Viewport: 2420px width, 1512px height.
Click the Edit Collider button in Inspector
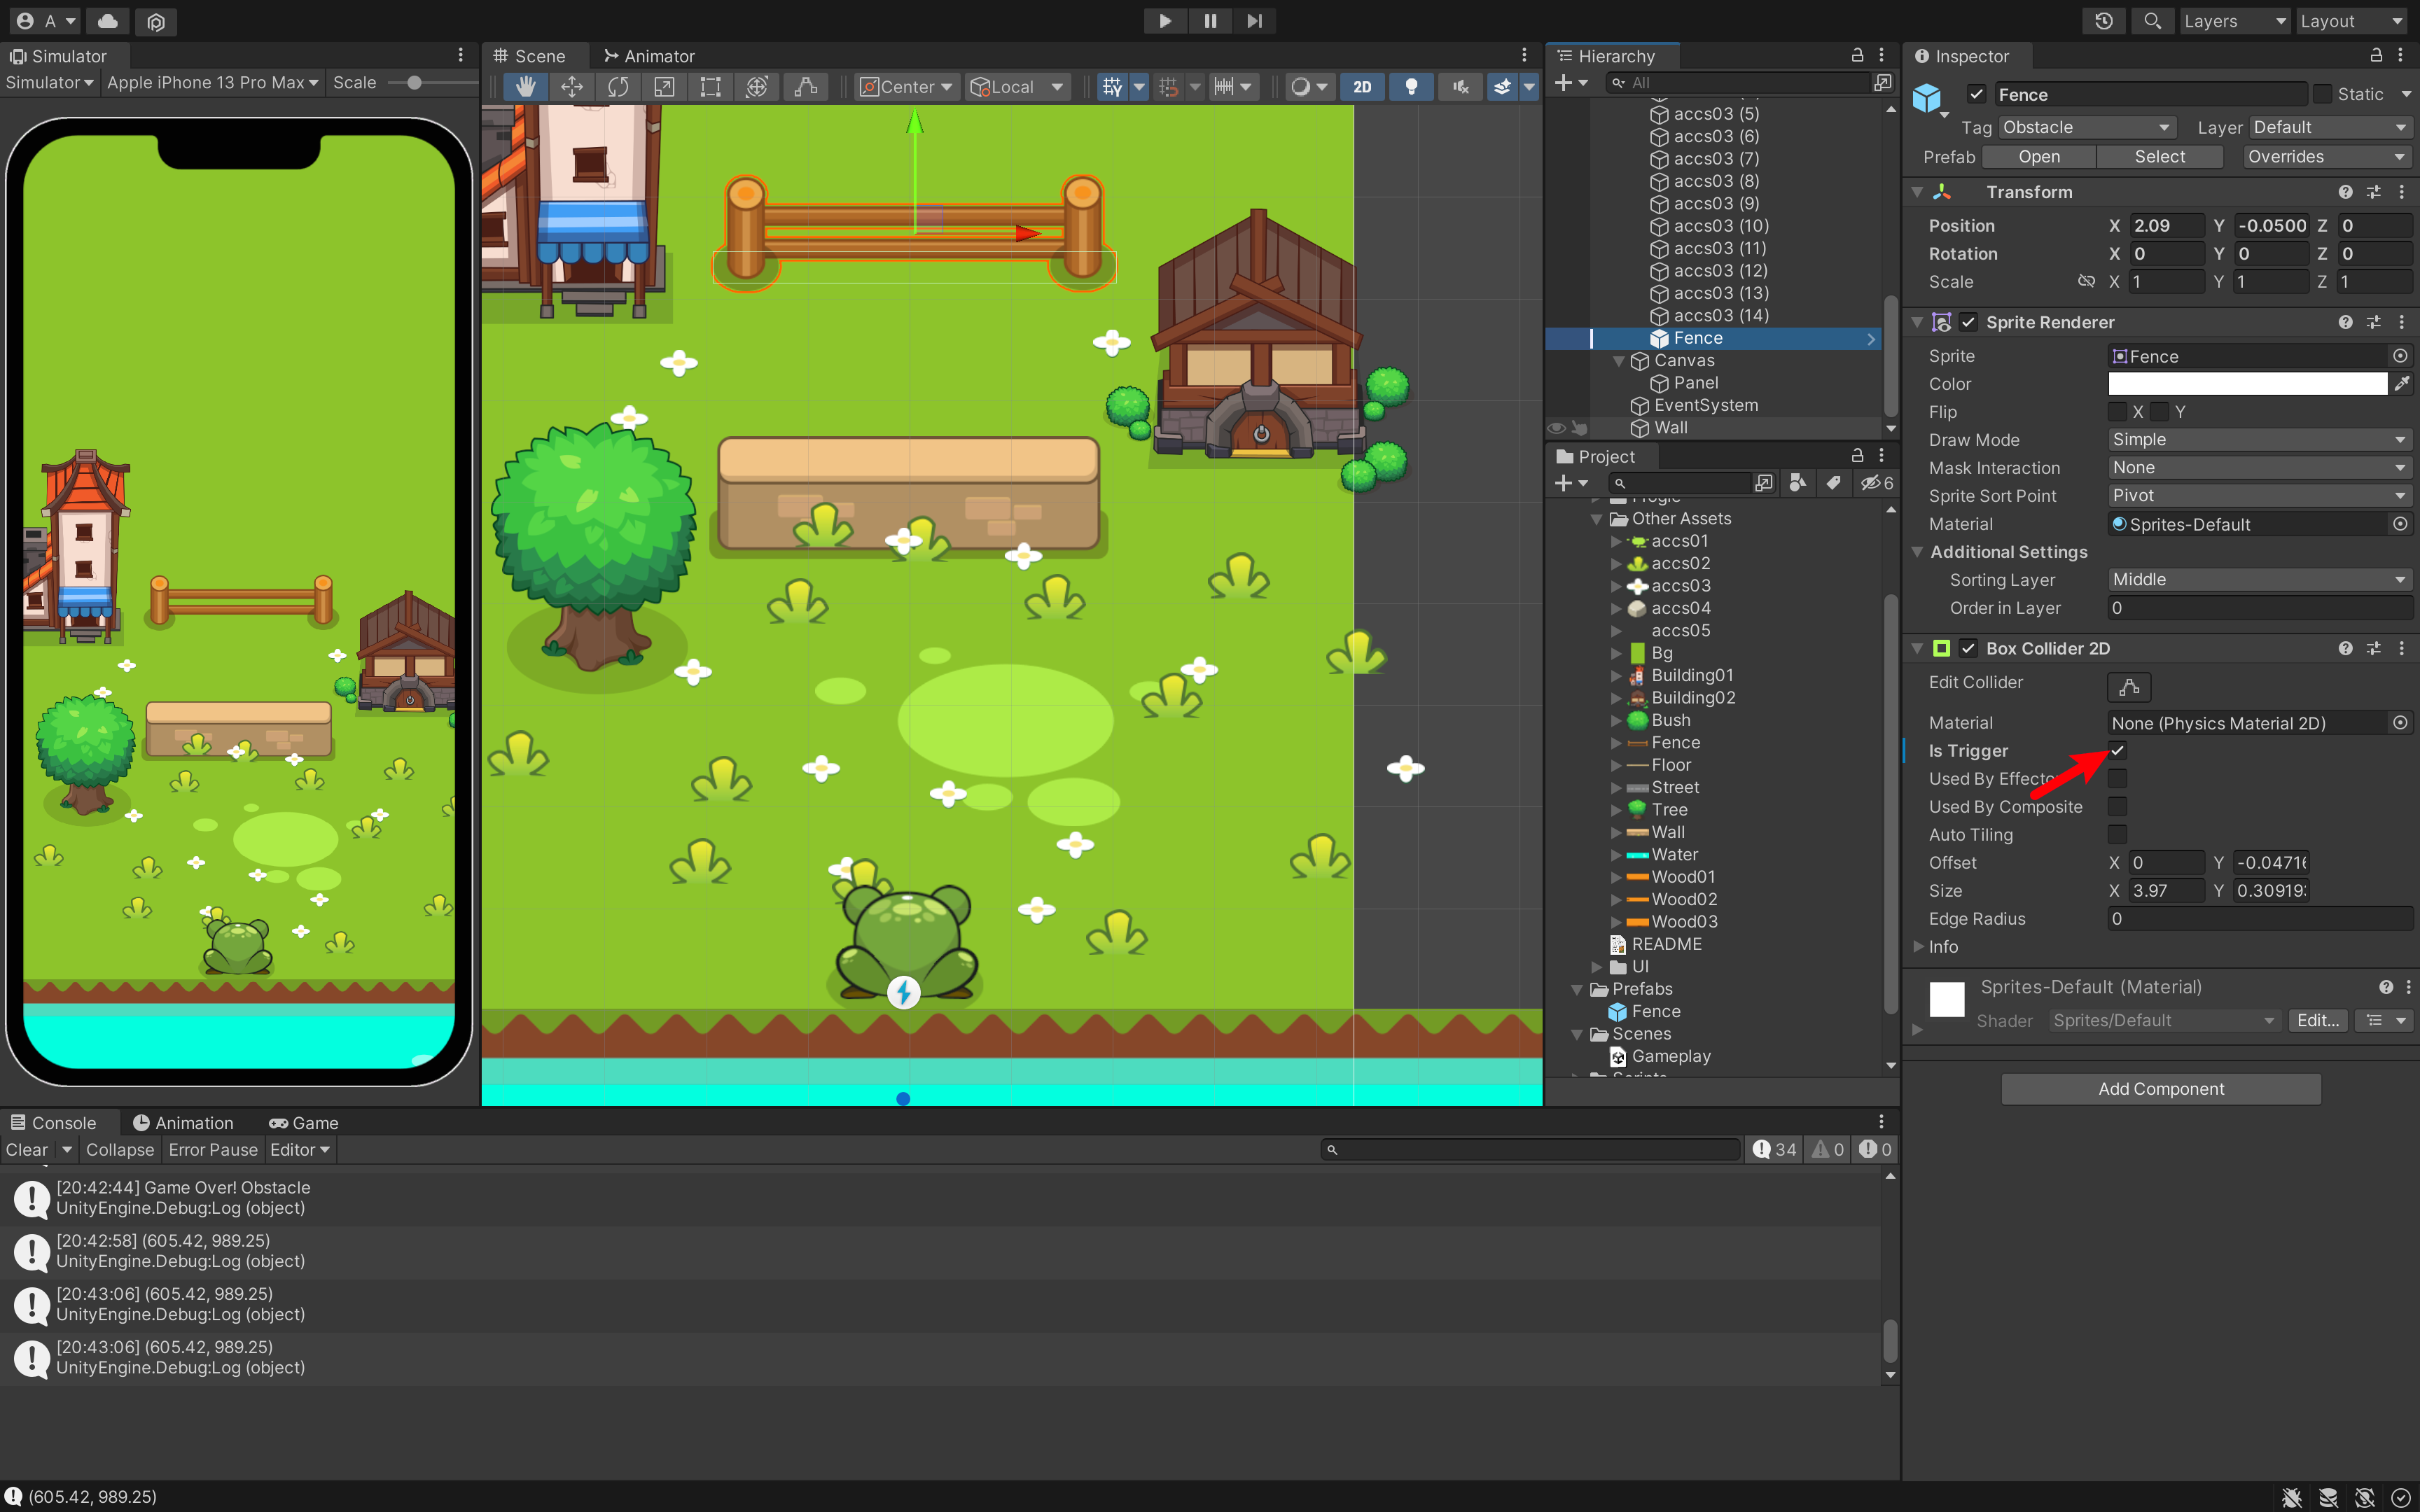[2129, 686]
